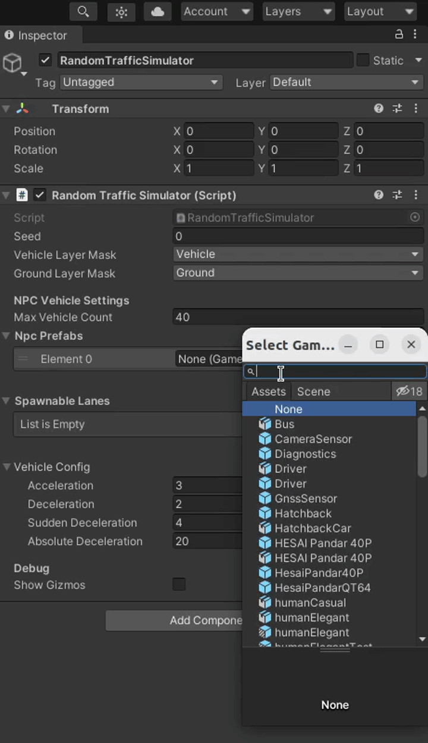This screenshot has width=428, height=743.
Task: Click the Script object picker circle
Action: pyautogui.click(x=415, y=218)
